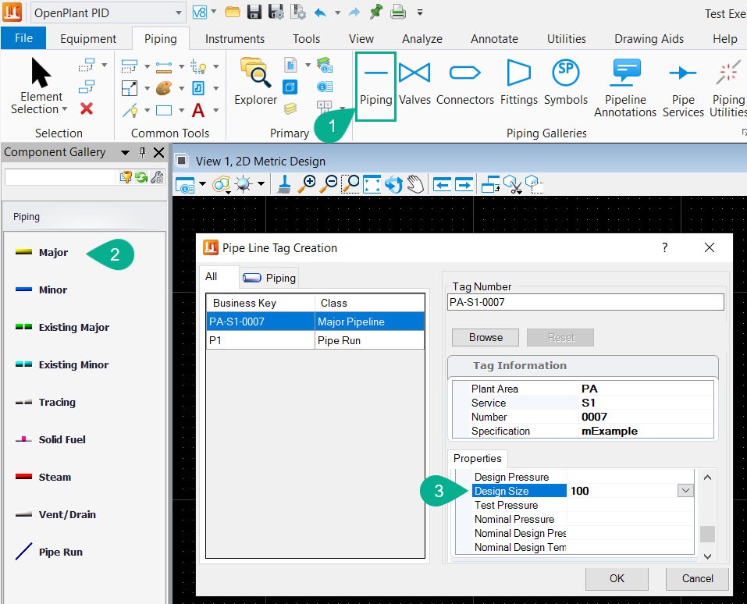Click the Update View brush icon
Screen dimensions: 747x604
284,184
